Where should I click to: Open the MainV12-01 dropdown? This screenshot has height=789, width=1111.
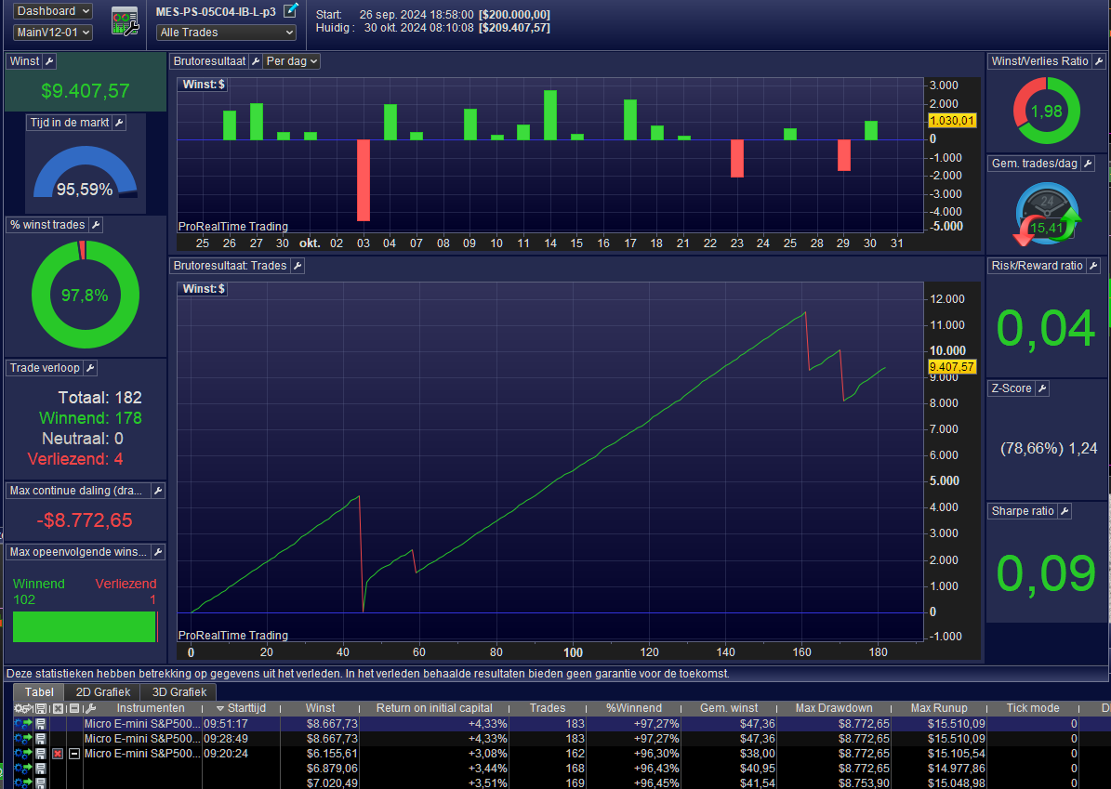(52, 32)
